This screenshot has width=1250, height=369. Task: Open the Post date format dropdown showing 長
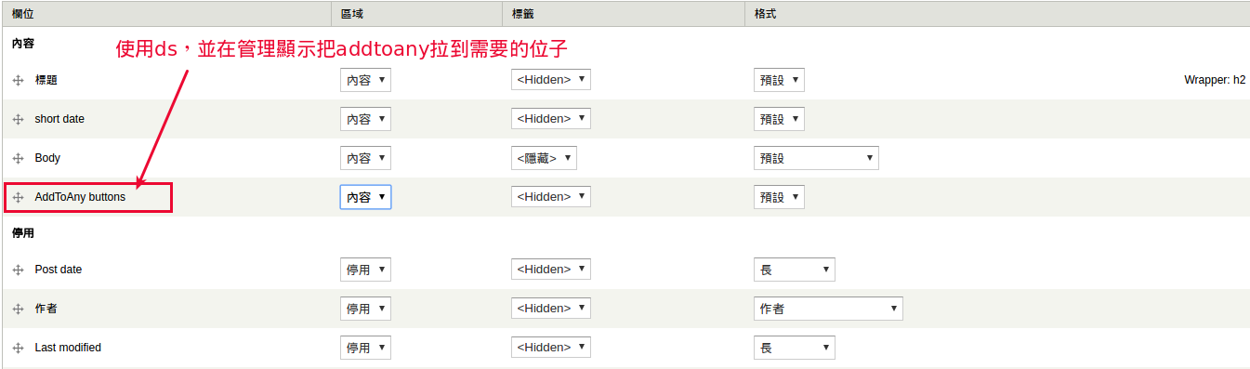tap(794, 270)
